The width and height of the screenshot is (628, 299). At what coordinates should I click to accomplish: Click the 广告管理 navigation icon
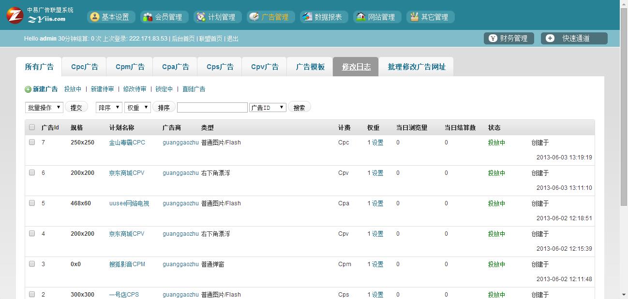[x=254, y=17]
